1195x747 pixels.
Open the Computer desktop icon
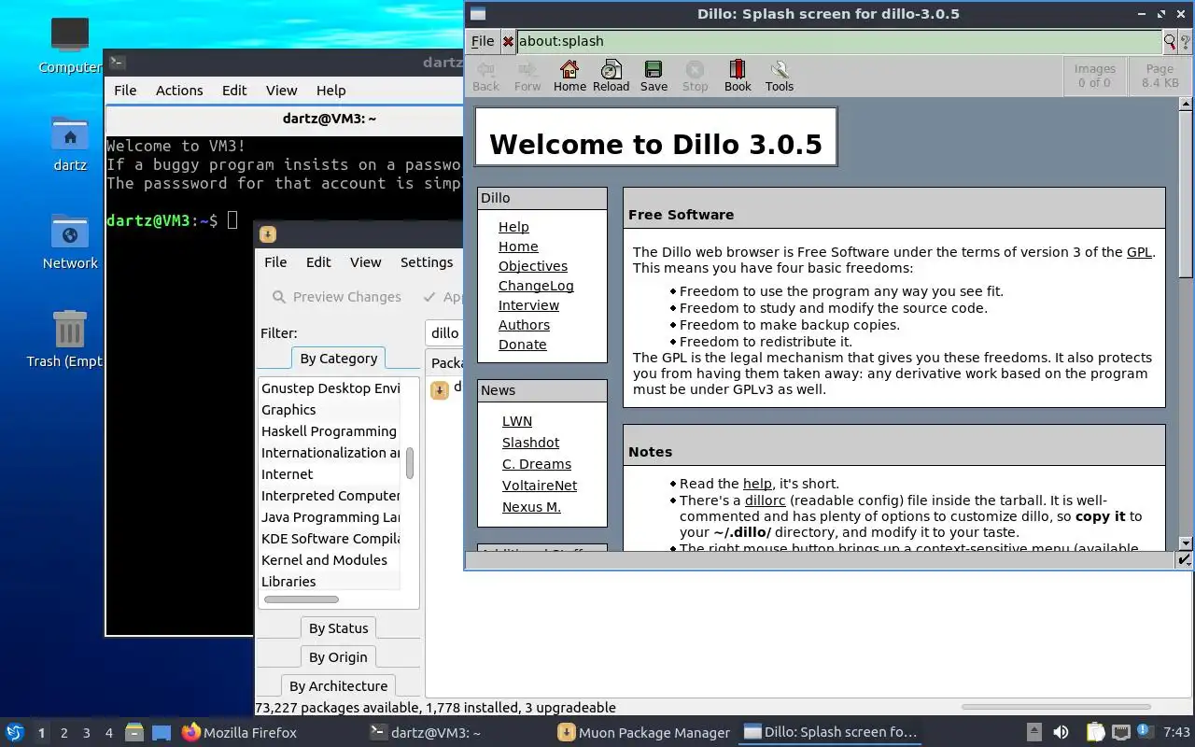coord(70,46)
